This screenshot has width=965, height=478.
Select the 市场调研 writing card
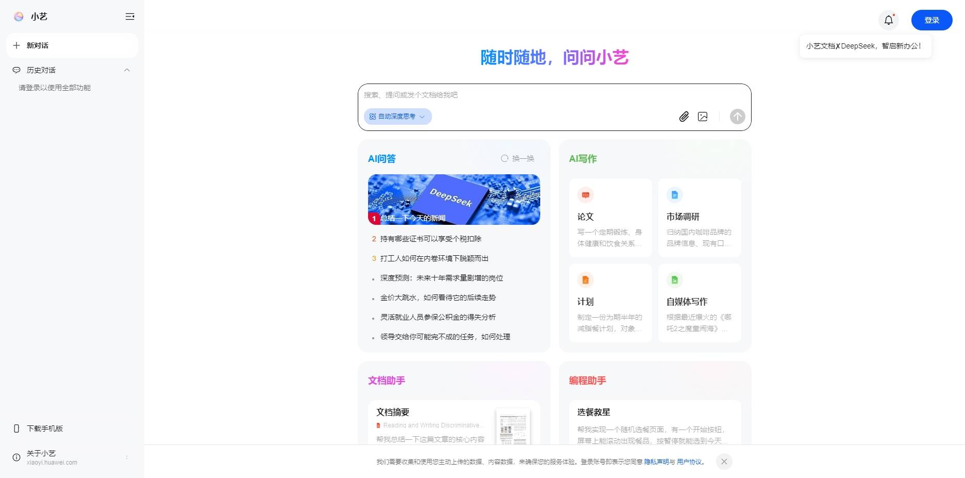(700, 218)
